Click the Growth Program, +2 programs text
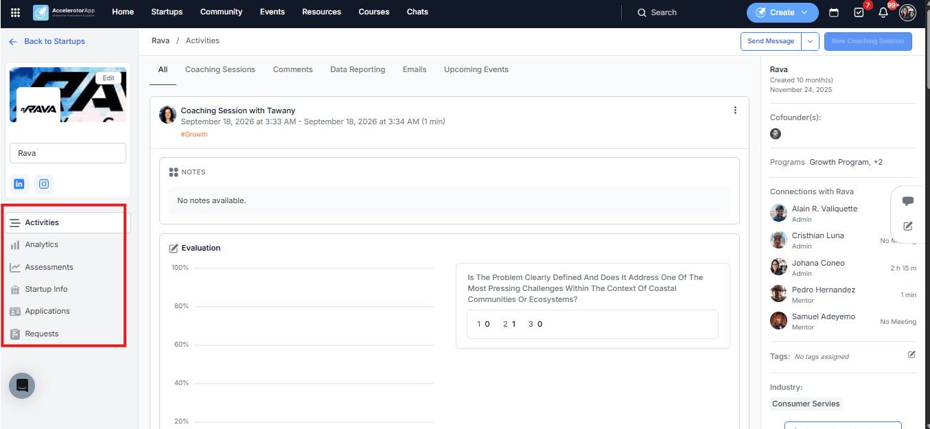 pos(846,162)
